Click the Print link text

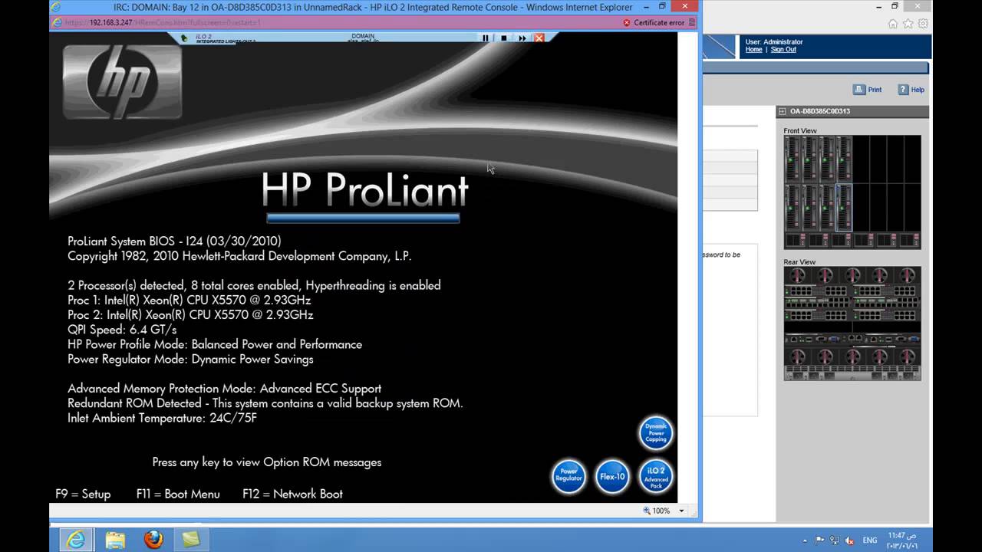tap(875, 90)
